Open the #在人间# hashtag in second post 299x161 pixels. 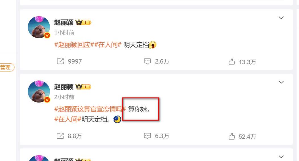click(68, 119)
